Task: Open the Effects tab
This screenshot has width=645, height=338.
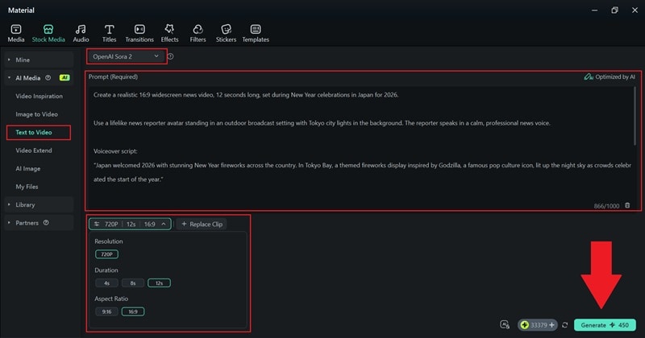Action: click(x=169, y=33)
